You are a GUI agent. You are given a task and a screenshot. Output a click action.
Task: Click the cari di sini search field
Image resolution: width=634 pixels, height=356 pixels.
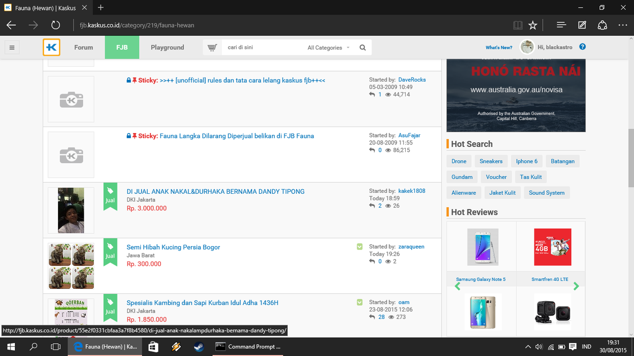pyautogui.click(x=263, y=47)
